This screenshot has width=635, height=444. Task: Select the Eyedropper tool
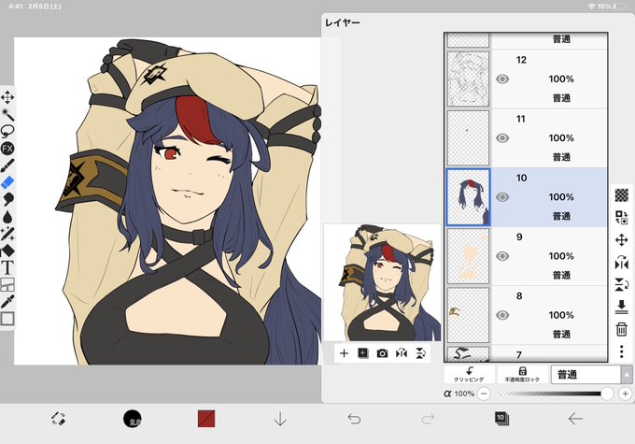point(7,302)
